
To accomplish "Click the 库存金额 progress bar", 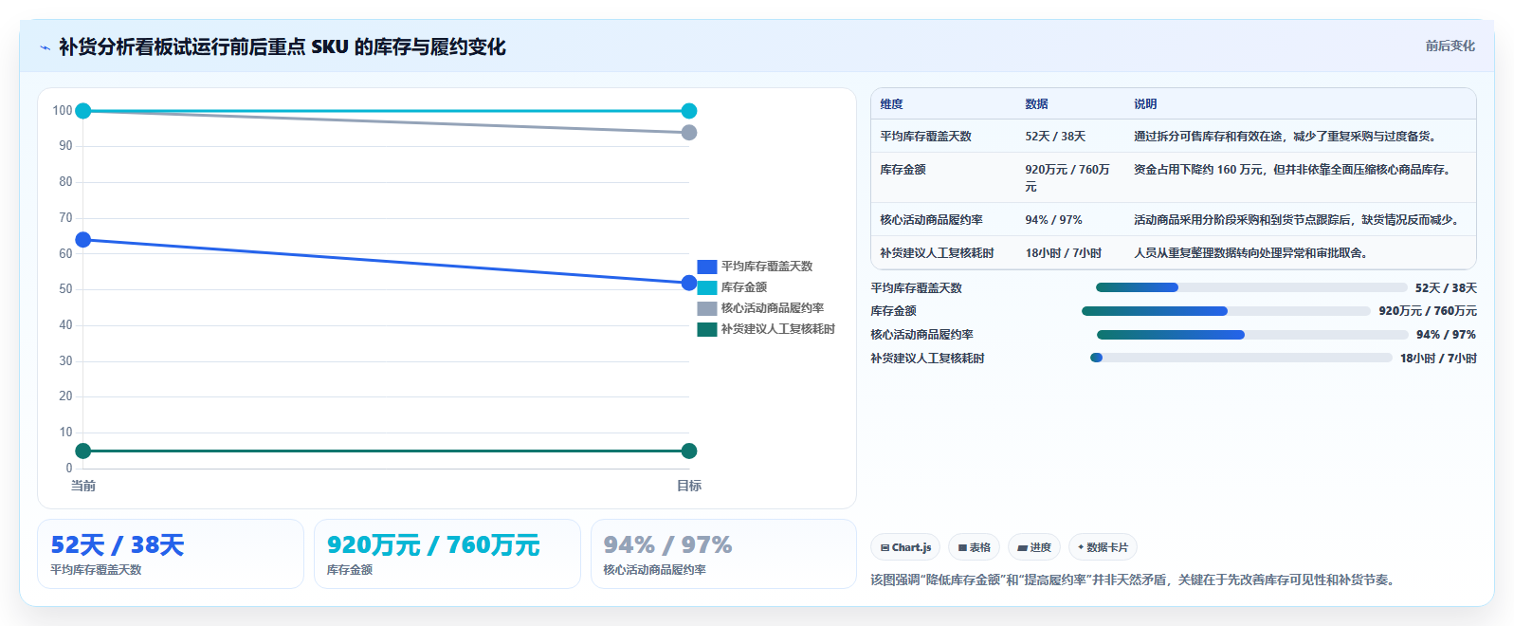I will pyautogui.click(x=1226, y=311).
